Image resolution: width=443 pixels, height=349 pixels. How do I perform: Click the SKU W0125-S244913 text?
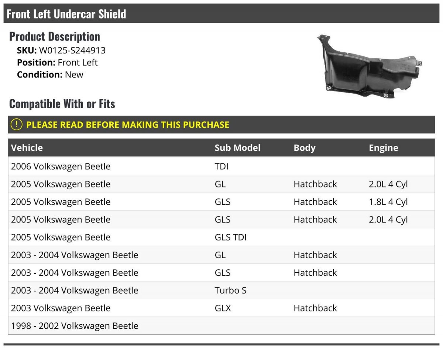(61, 51)
